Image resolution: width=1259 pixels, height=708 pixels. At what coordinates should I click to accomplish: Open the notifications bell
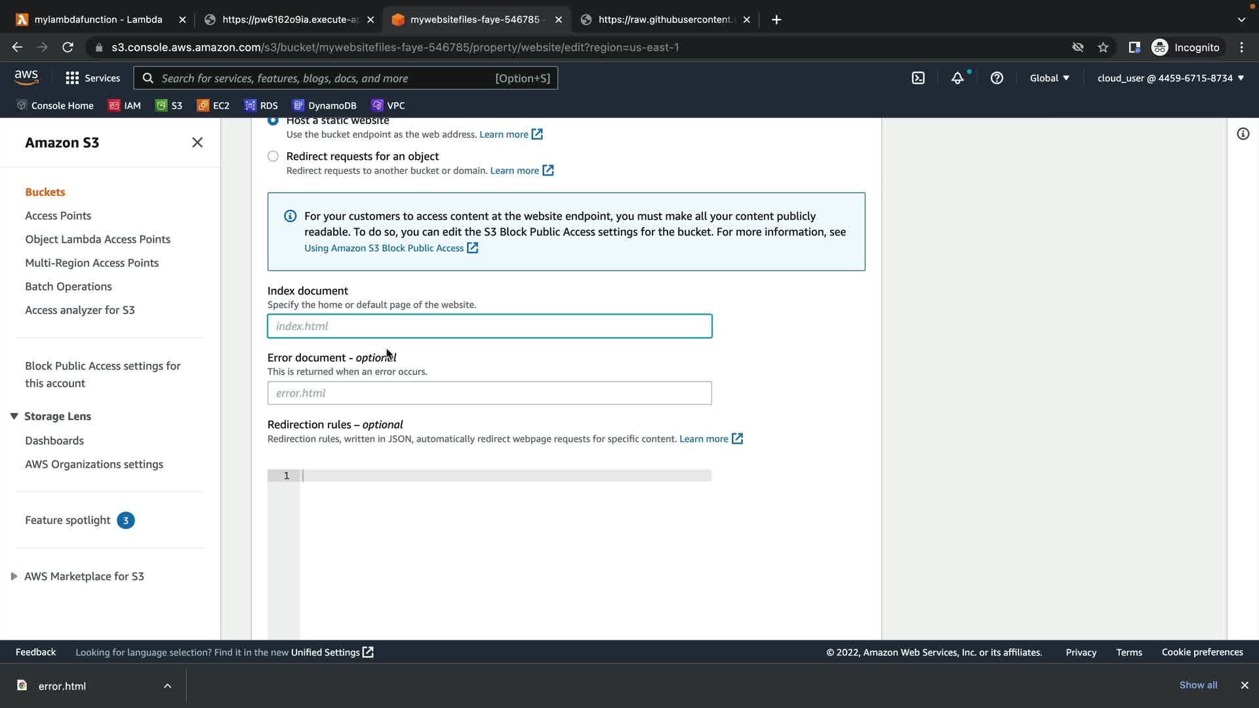(x=957, y=78)
